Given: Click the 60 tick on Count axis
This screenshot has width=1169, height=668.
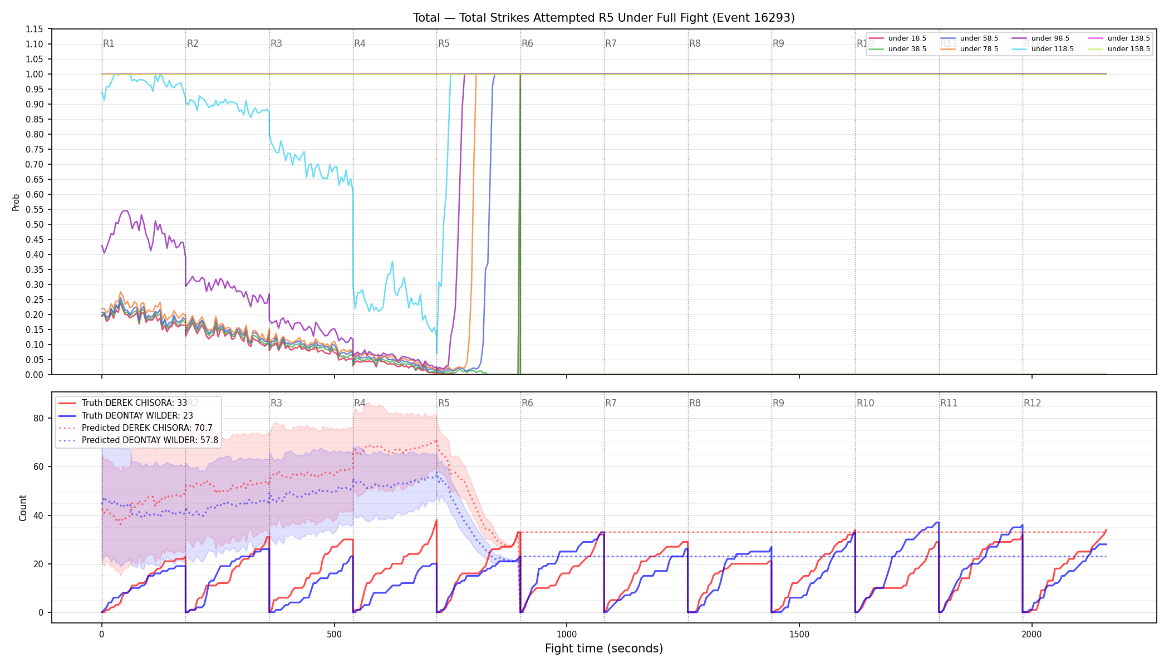Looking at the screenshot, I should pyautogui.click(x=38, y=467).
